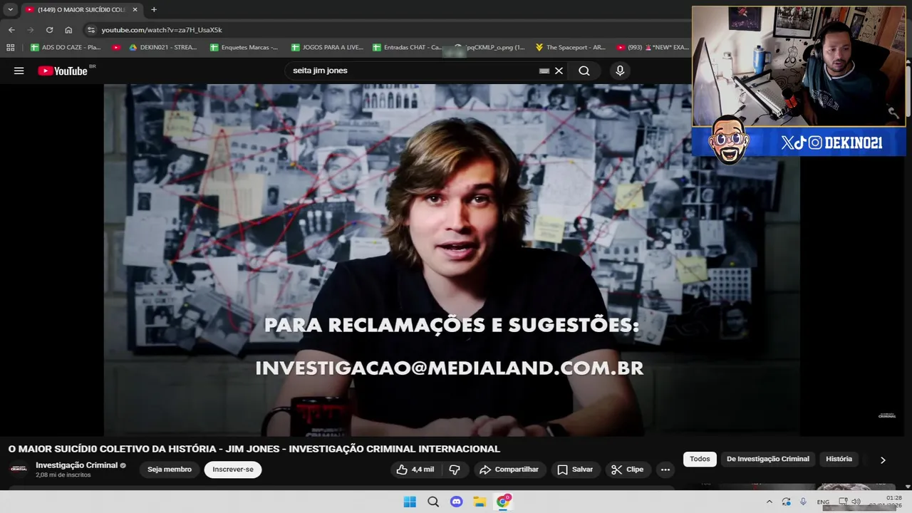The image size is (912, 513).
Task: Open Enquetes Marcas bookmark
Action: pos(244,47)
